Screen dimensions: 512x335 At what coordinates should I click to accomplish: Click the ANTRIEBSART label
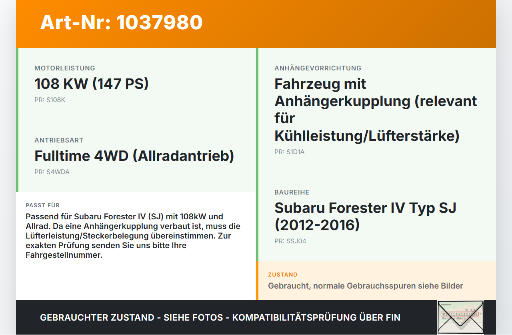59,140
